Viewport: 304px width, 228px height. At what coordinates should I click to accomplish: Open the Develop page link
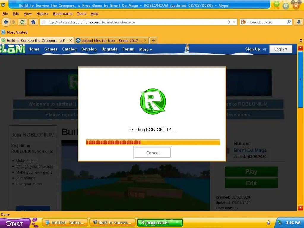pyautogui.click(x=89, y=49)
